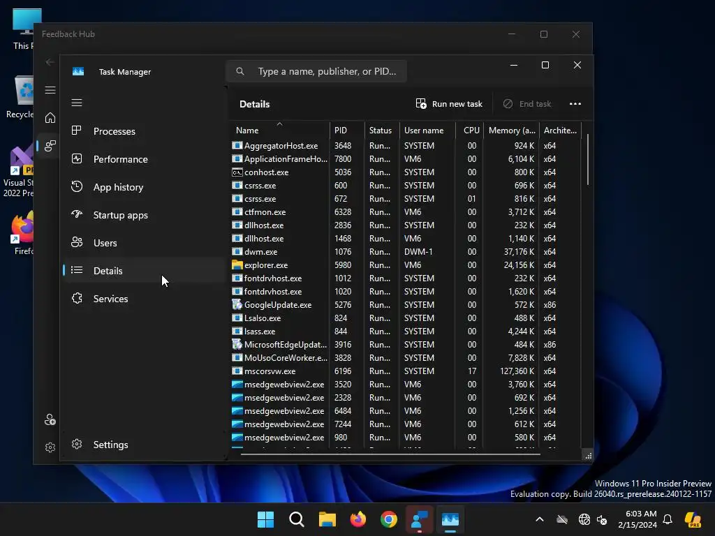Click the Services puzzle icon
The width and height of the screenshot is (715, 536).
point(77,298)
